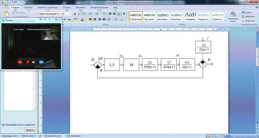Open the bulleted list button
Image resolution: width=259 pixels, height=138 pixels.
pyautogui.click(x=91, y=14)
